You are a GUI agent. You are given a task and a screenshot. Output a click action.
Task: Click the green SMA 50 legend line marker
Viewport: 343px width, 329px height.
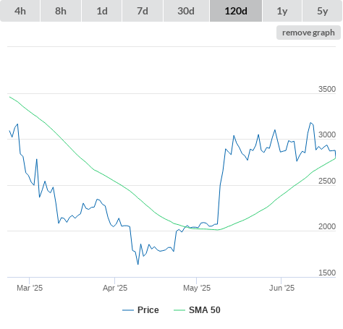[179, 310]
